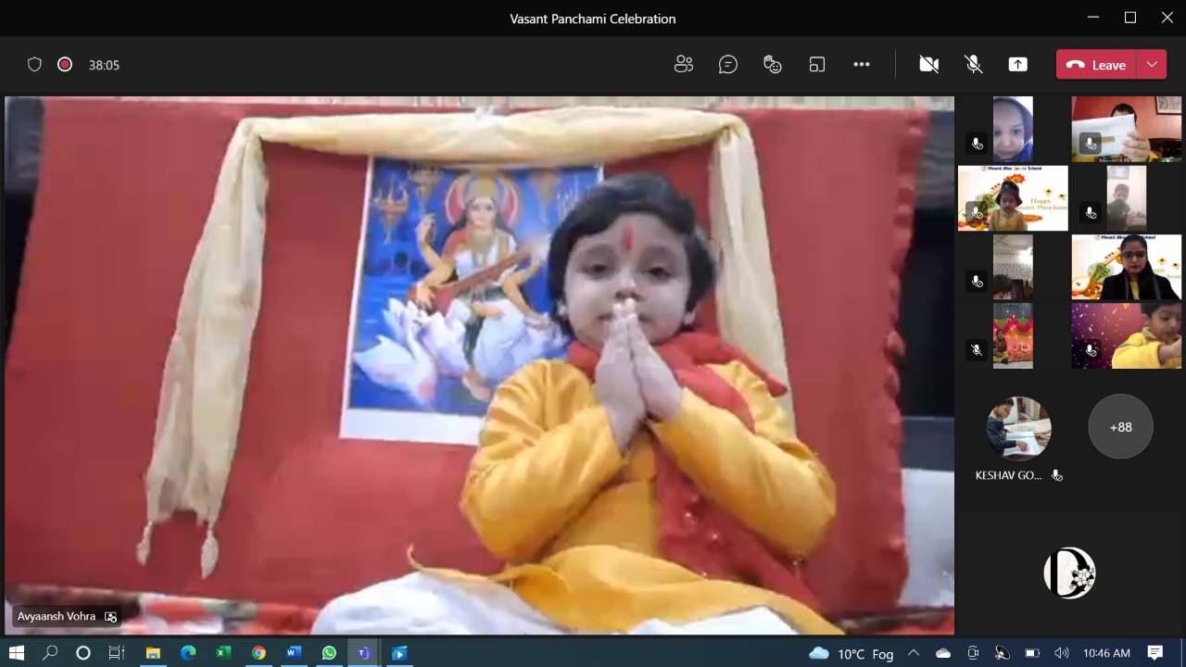Open the participants panel icon
The height and width of the screenshot is (667, 1186).
coord(684,64)
